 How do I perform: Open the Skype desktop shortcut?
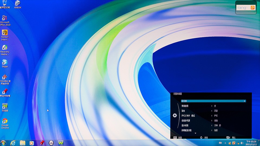pos(5,62)
